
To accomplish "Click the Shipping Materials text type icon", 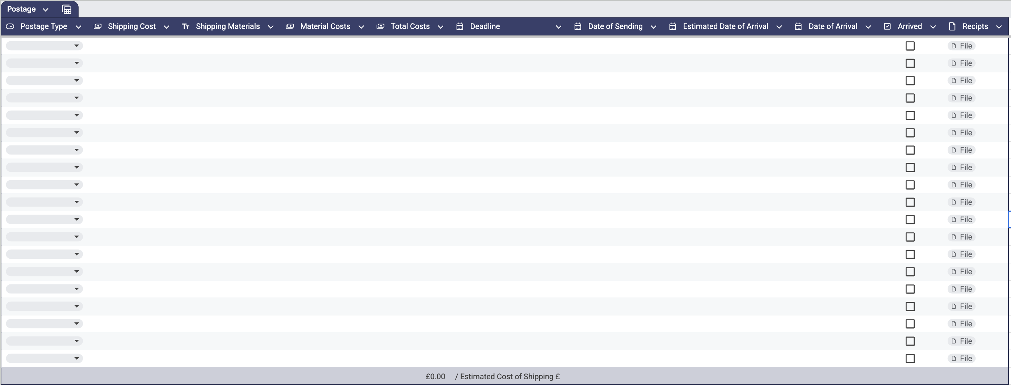I will [x=186, y=26].
